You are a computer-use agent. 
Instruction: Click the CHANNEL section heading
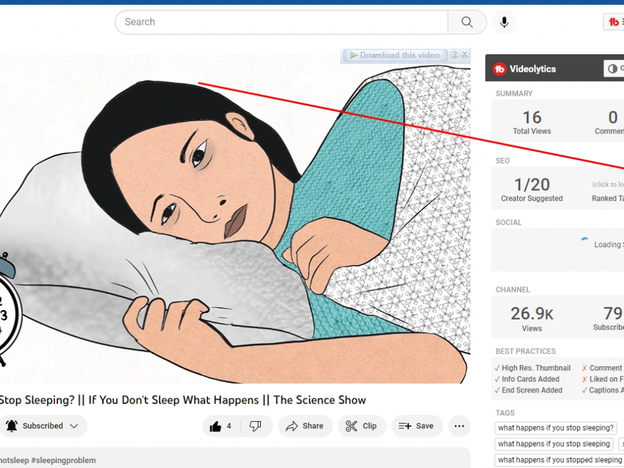512,290
